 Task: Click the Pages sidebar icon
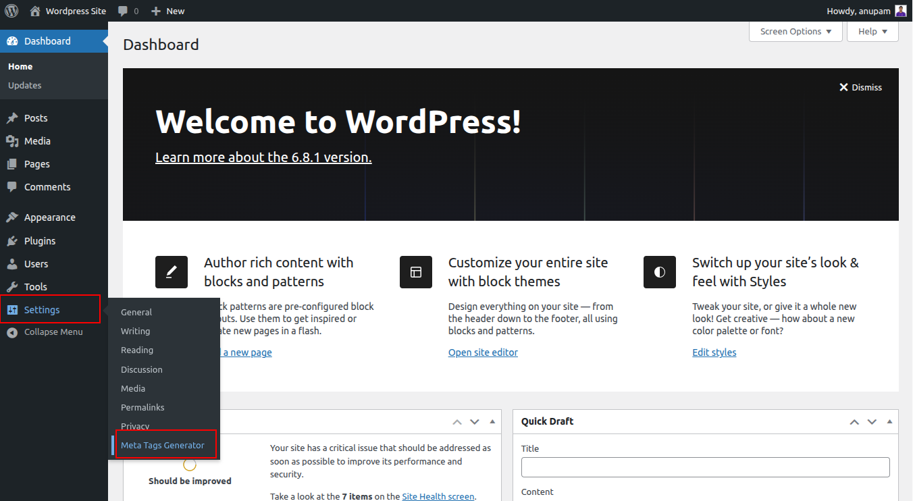[12, 164]
